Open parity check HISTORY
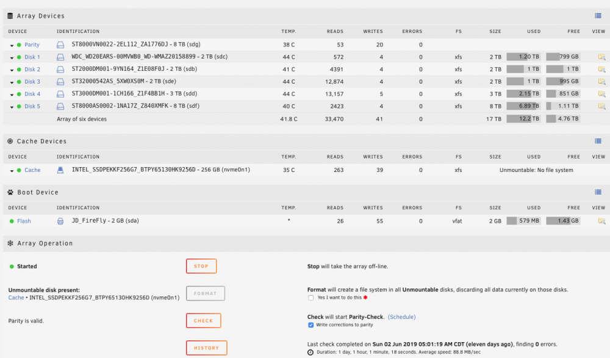 207,348
